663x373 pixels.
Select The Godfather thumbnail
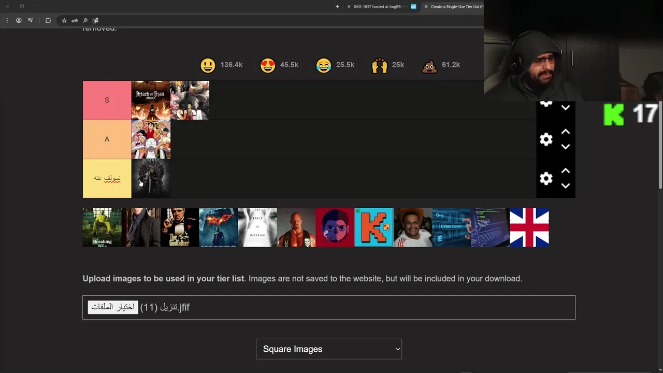[x=180, y=227]
